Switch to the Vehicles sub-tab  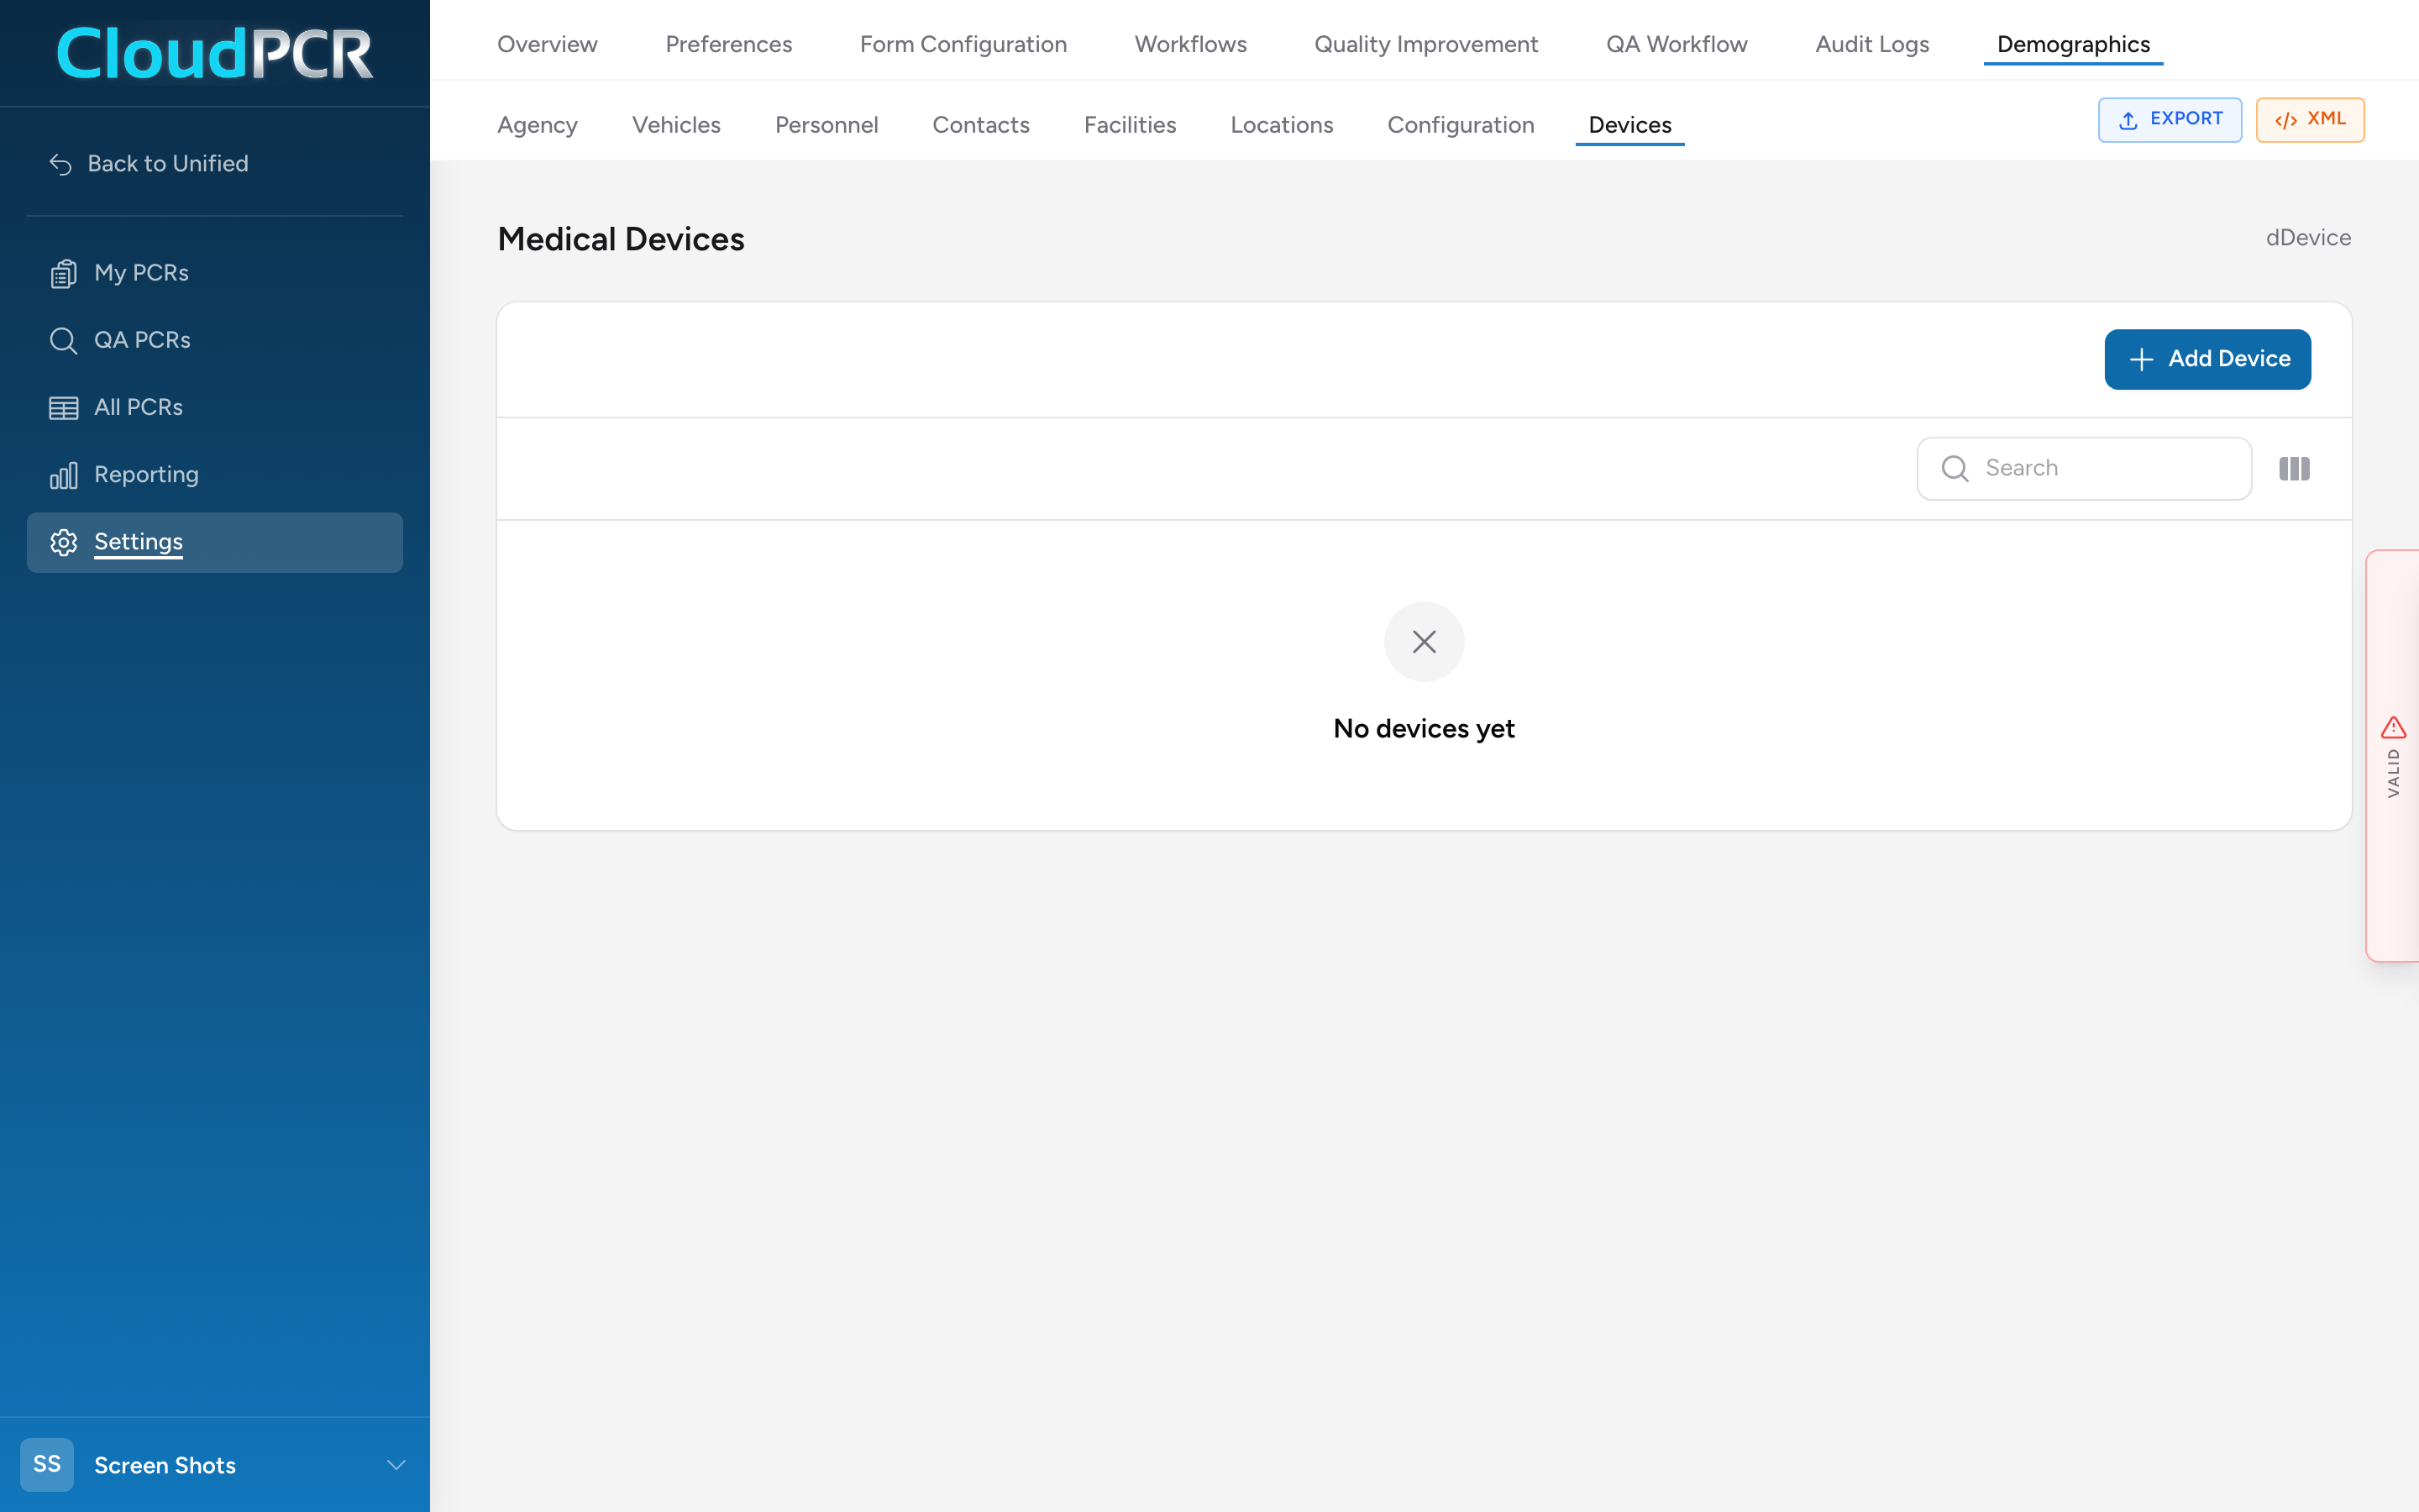675,125
